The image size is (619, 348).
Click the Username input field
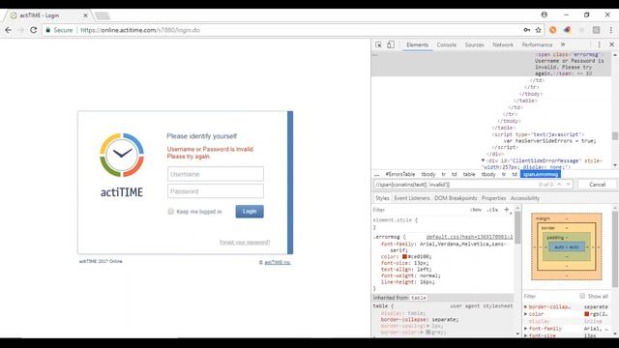click(x=216, y=174)
